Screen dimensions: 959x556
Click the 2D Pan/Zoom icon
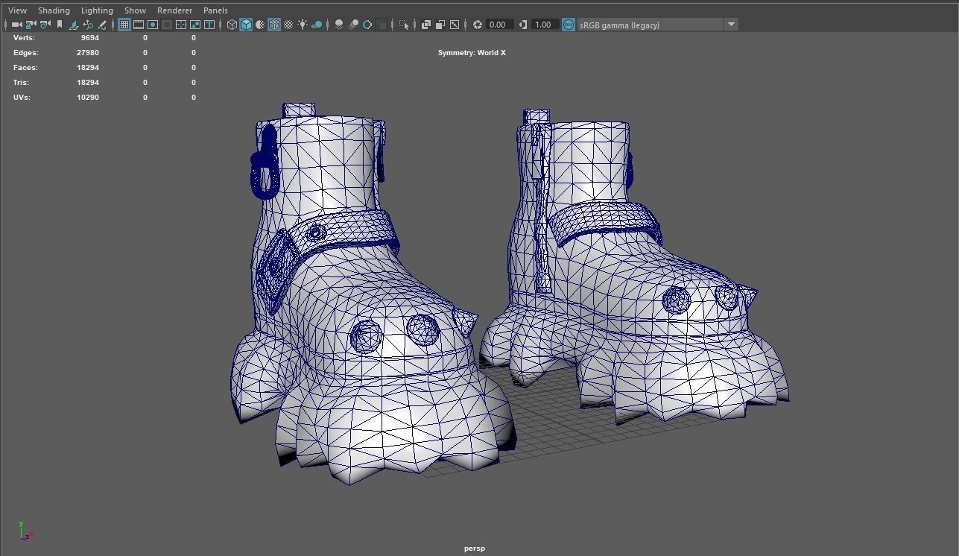[88, 25]
